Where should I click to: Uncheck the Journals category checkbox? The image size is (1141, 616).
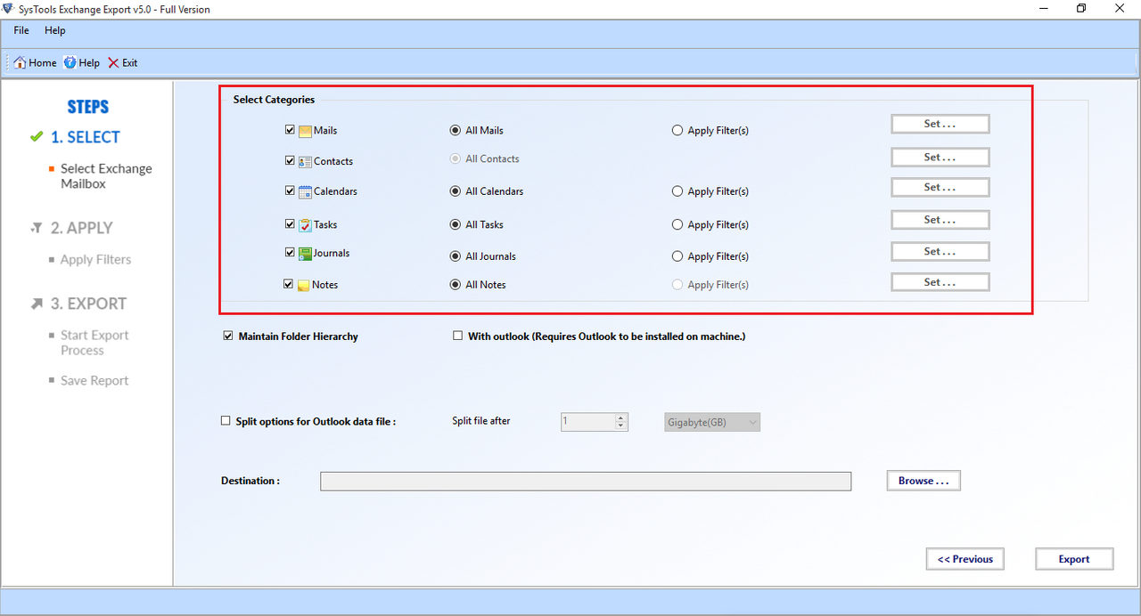(x=290, y=253)
